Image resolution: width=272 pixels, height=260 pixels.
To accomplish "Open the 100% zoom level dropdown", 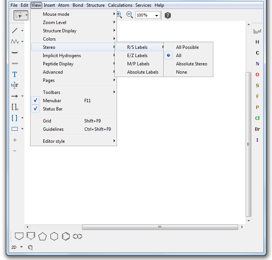I will coord(157,15).
